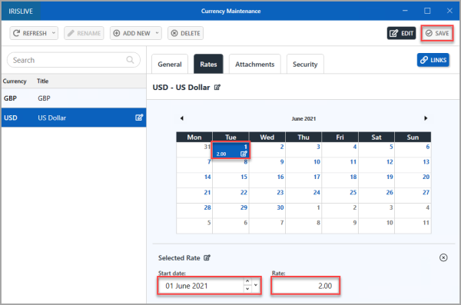Switch to the General tab

[x=170, y=64]
